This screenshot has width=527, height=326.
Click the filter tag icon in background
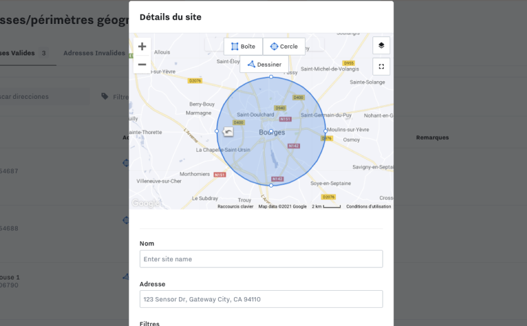coord(105,96)
